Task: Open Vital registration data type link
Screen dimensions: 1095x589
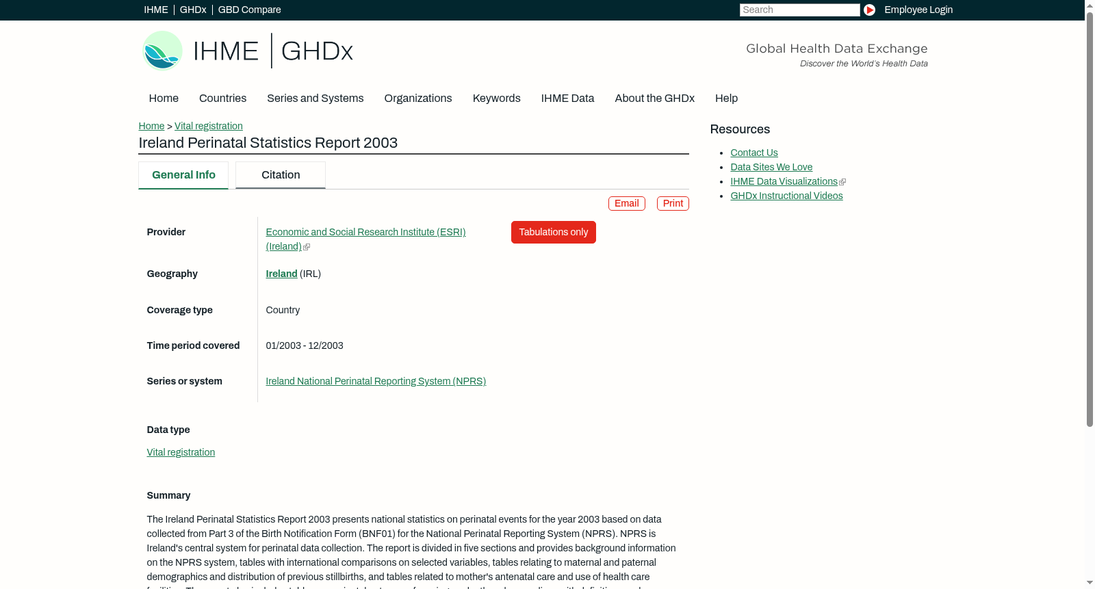Action: pyautogui.click(x=181, y=452)
